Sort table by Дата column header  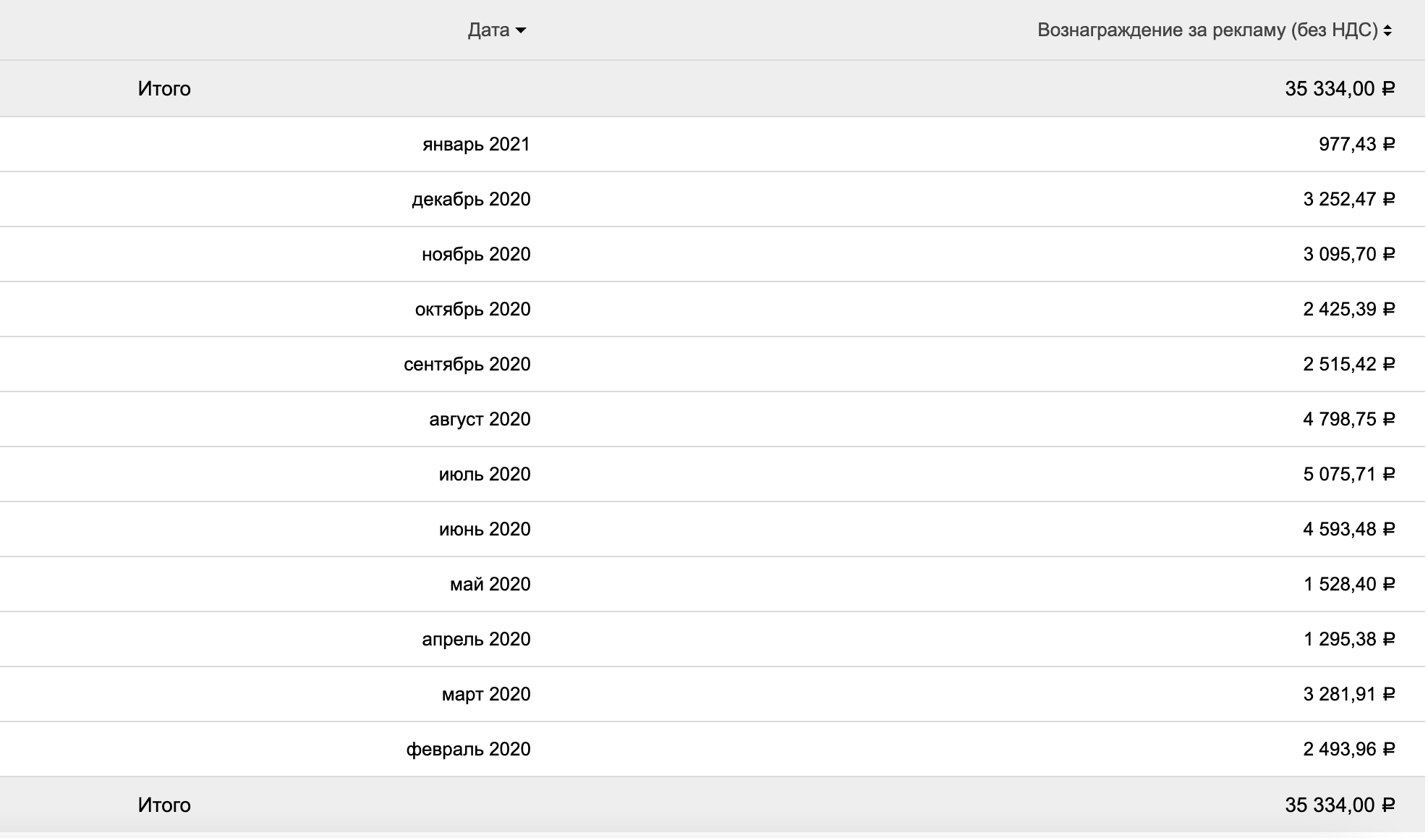(x=489, y=30)
